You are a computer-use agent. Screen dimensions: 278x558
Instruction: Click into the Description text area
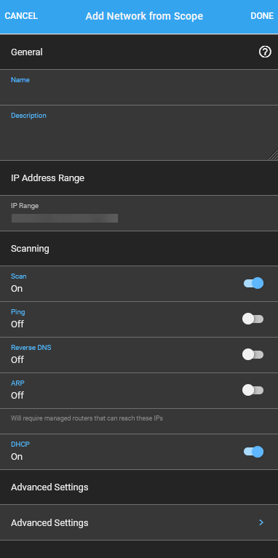139,132
